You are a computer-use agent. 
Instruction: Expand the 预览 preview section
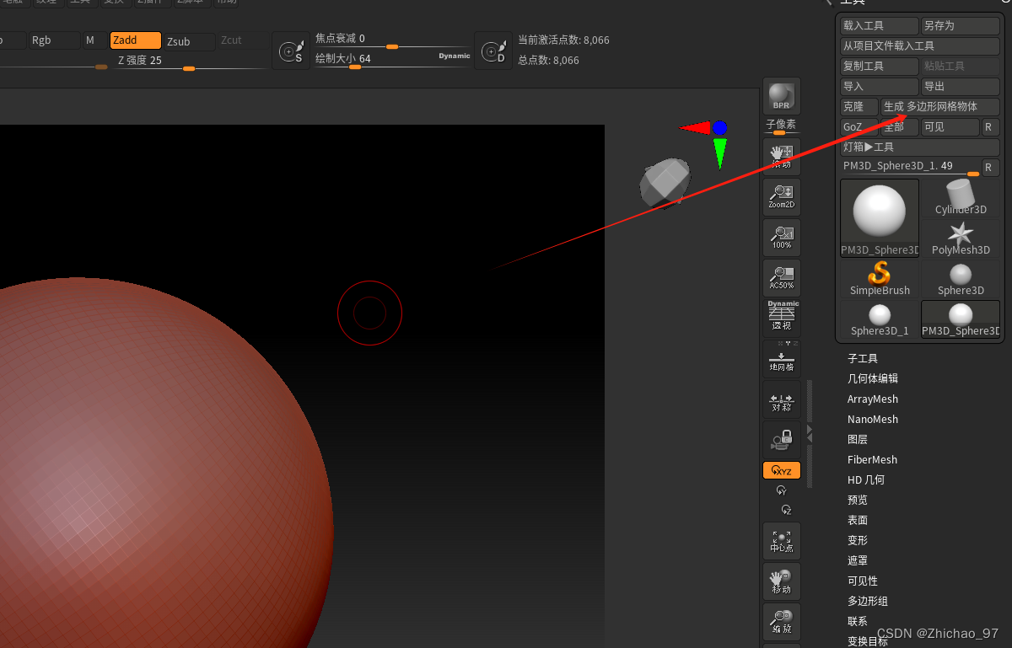coord(858,500)
